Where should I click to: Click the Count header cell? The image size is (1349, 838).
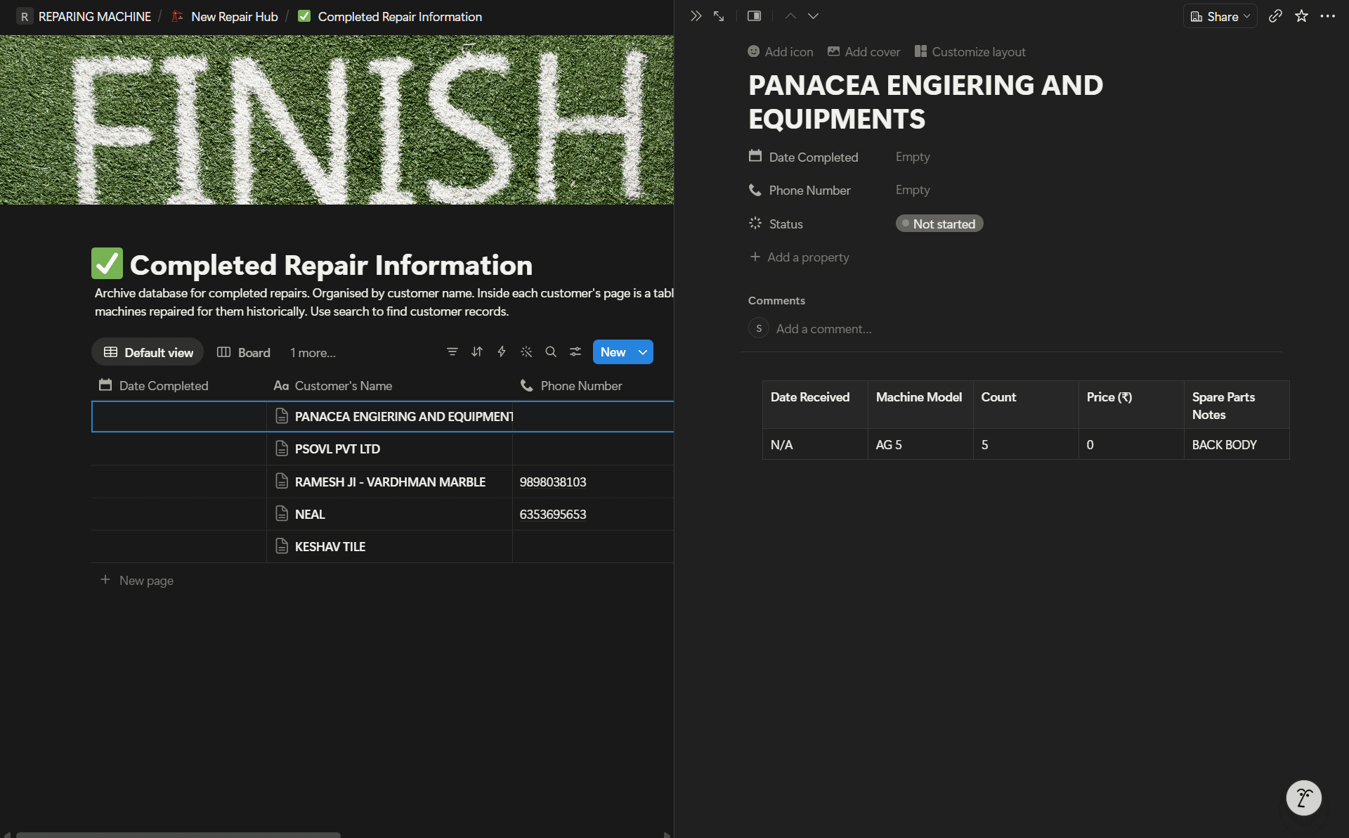[x=1026, y=405]
